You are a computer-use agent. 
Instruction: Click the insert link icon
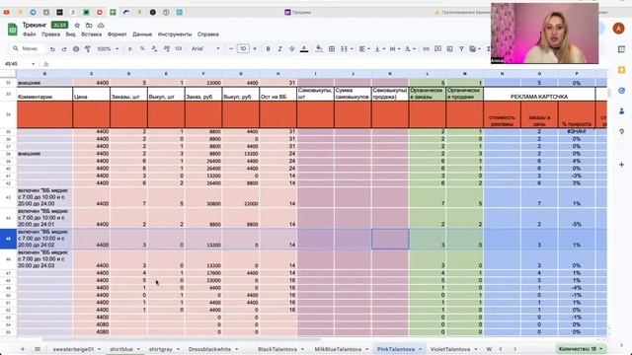426,48
